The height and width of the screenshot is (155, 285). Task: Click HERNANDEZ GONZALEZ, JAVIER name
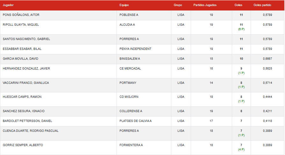[26, 69]
